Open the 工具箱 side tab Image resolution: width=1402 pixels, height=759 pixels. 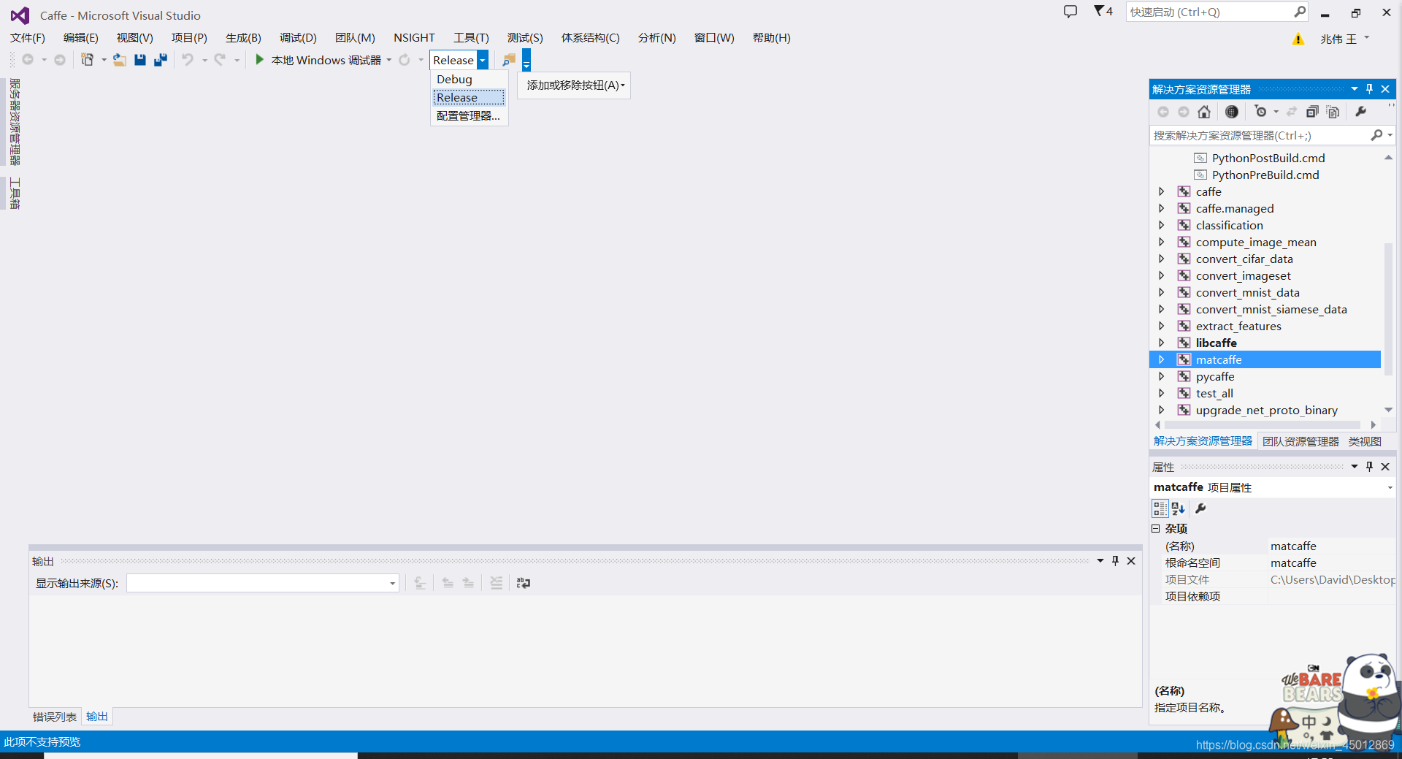click(15, 193)
